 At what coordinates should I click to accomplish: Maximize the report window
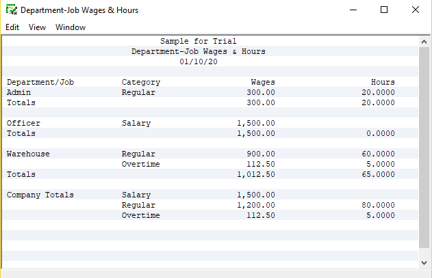384,10
